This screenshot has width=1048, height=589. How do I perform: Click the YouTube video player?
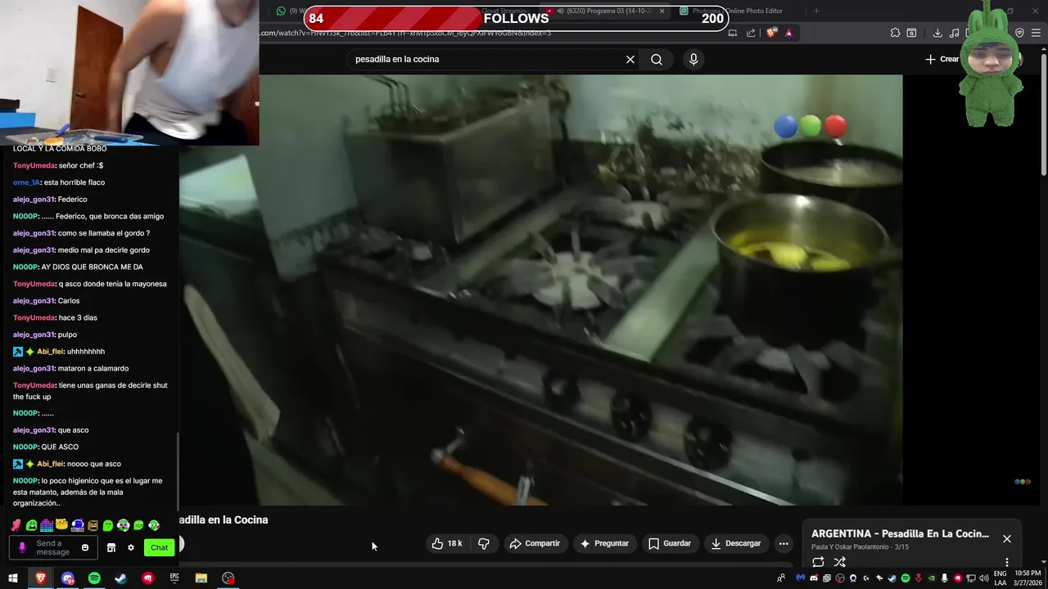pos(540,290)
